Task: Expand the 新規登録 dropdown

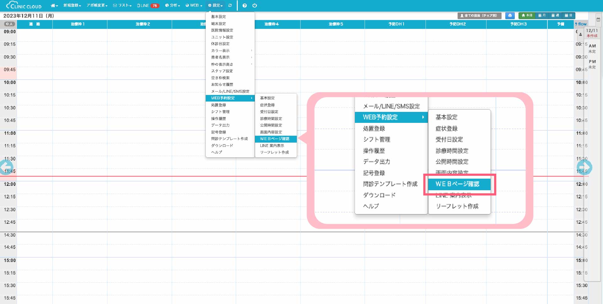Action: coord(72,6)
